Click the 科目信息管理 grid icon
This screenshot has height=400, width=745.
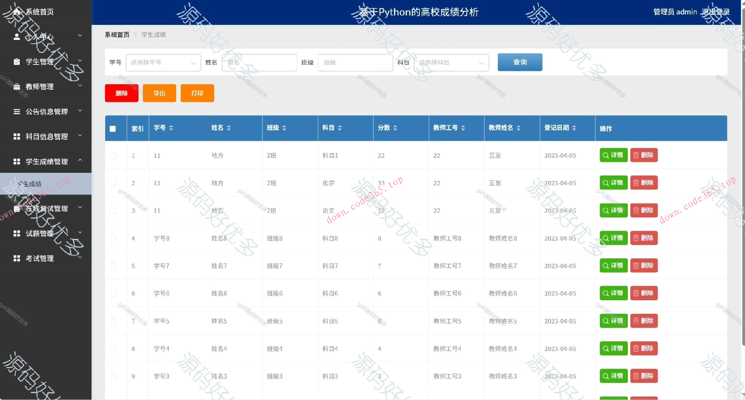pyautogui.click(x=17, y=136)
